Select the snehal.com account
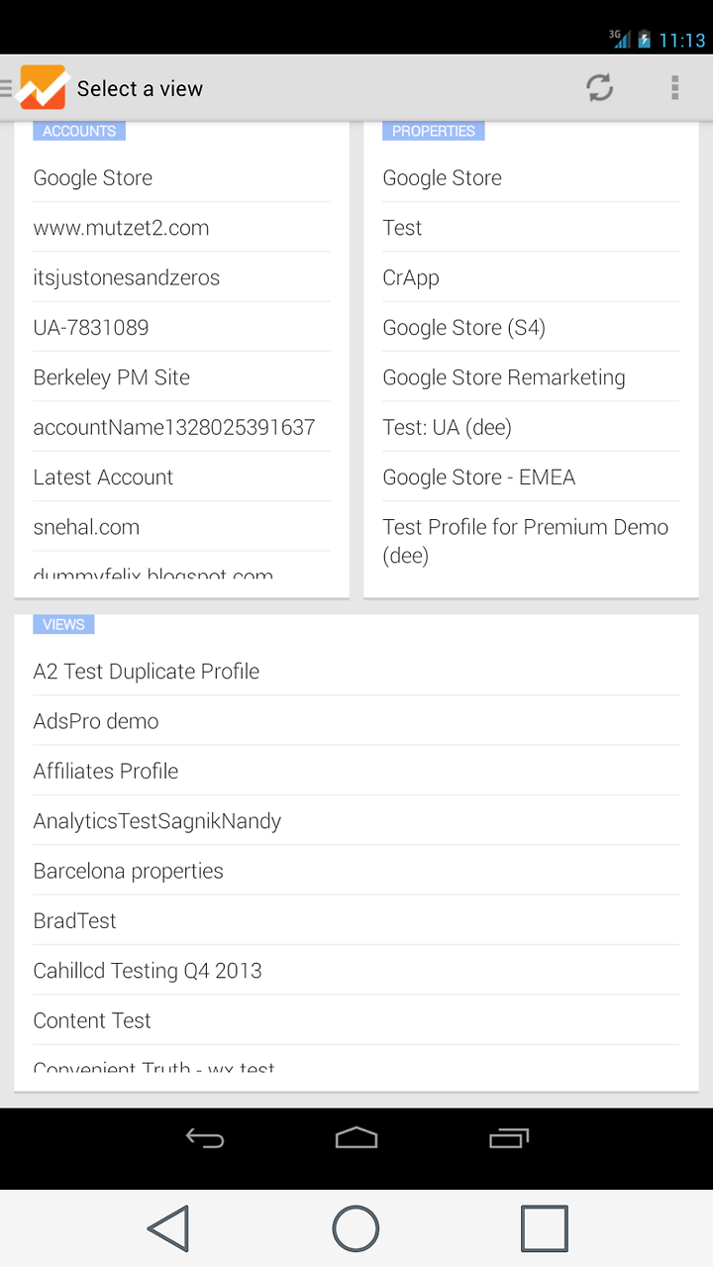Image resolution: width=713 pixels, height=1267 pixels. tap(181, 527)
